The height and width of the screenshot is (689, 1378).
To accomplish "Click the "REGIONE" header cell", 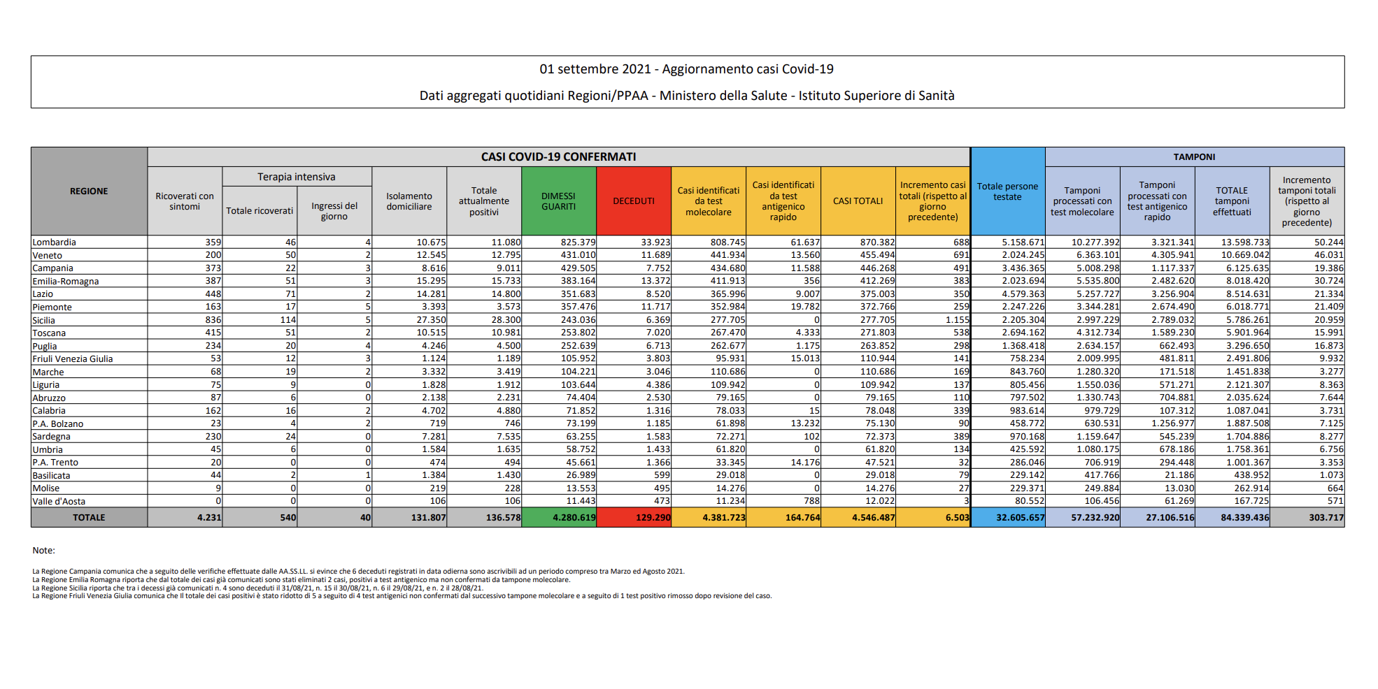I will pyautogui.click(x=89, y=191).
